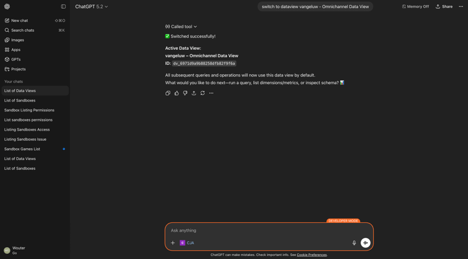Open the GPTs section

tap(35, 59)
